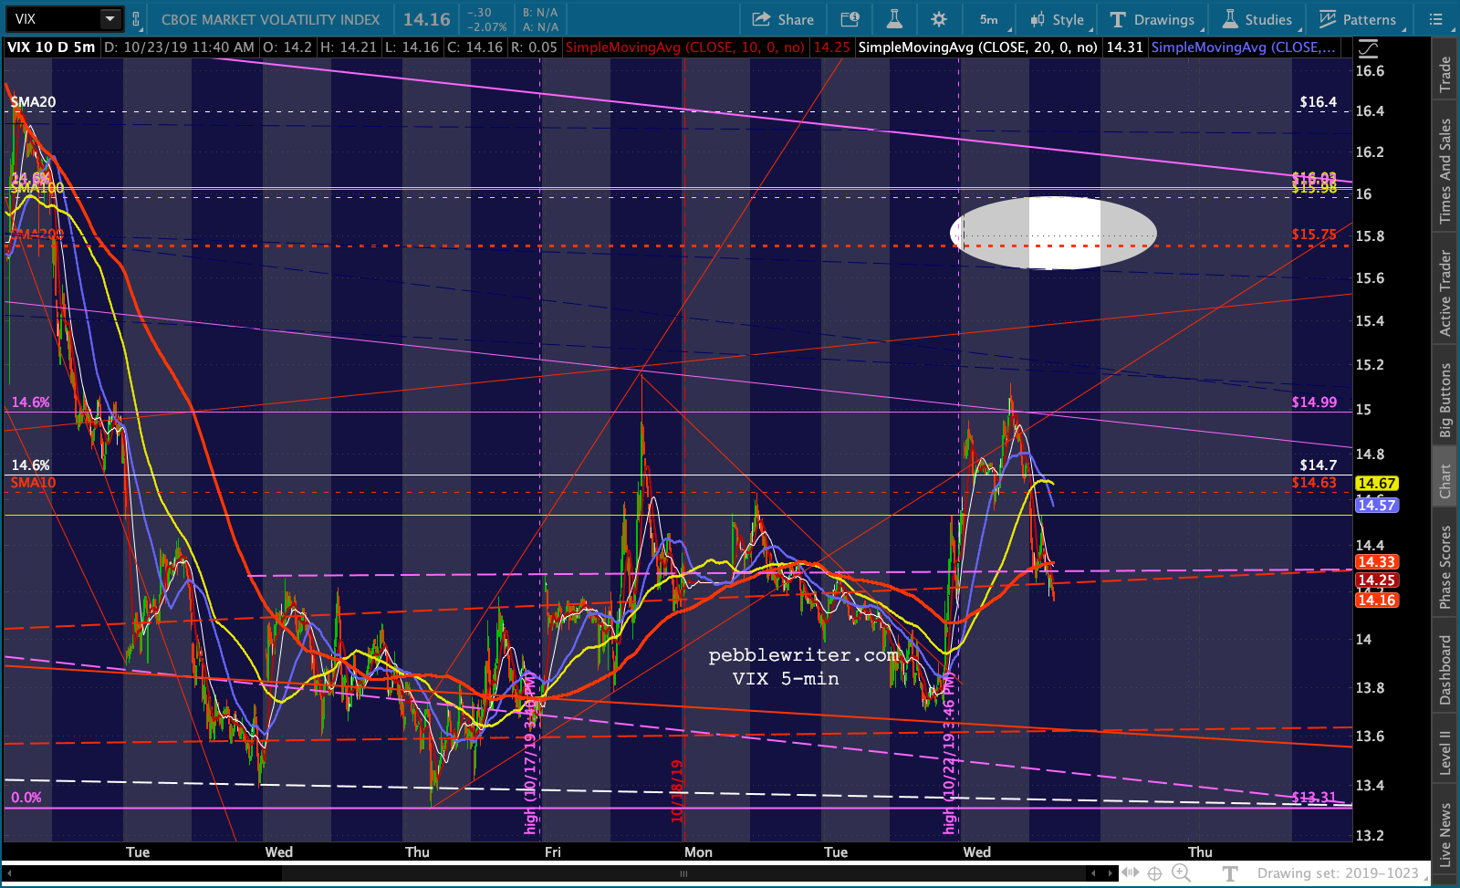Open the Patterns menu
1460x888 pixels.
(1358, 19)
